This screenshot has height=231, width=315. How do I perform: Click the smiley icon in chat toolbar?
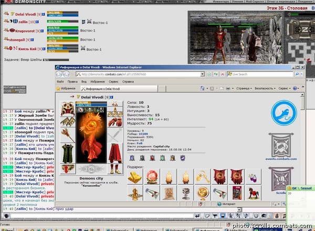pyautogui.click(x=256, y=216)
